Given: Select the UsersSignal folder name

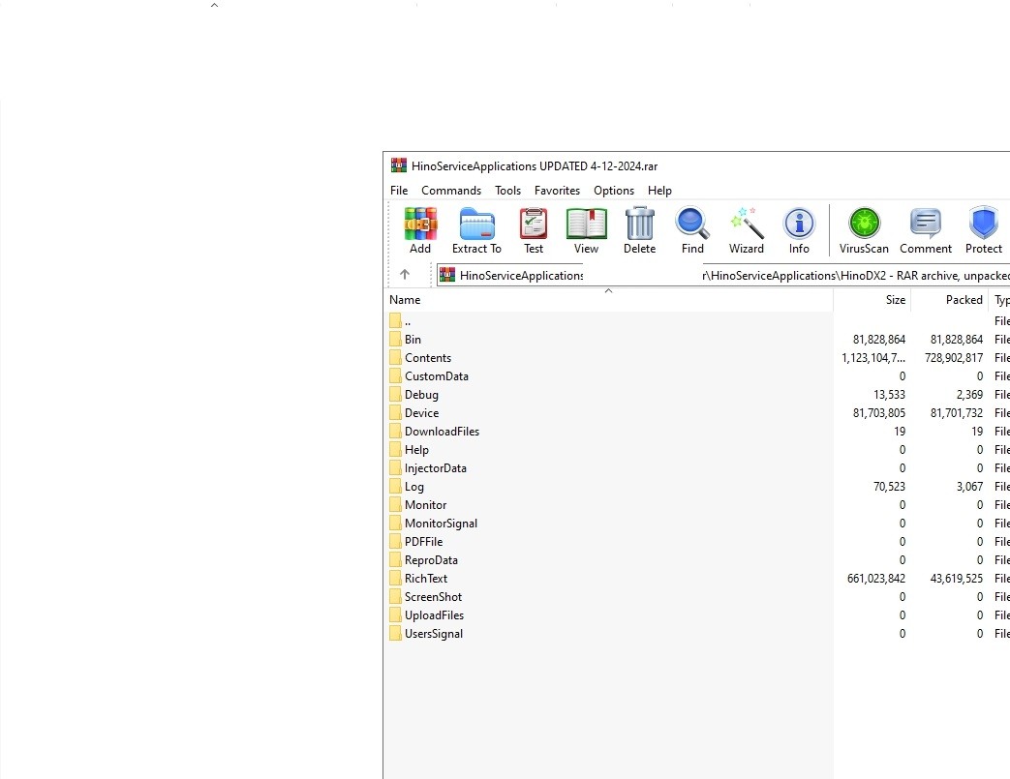Looking at the screenshot, I should [x=434, y=634].
